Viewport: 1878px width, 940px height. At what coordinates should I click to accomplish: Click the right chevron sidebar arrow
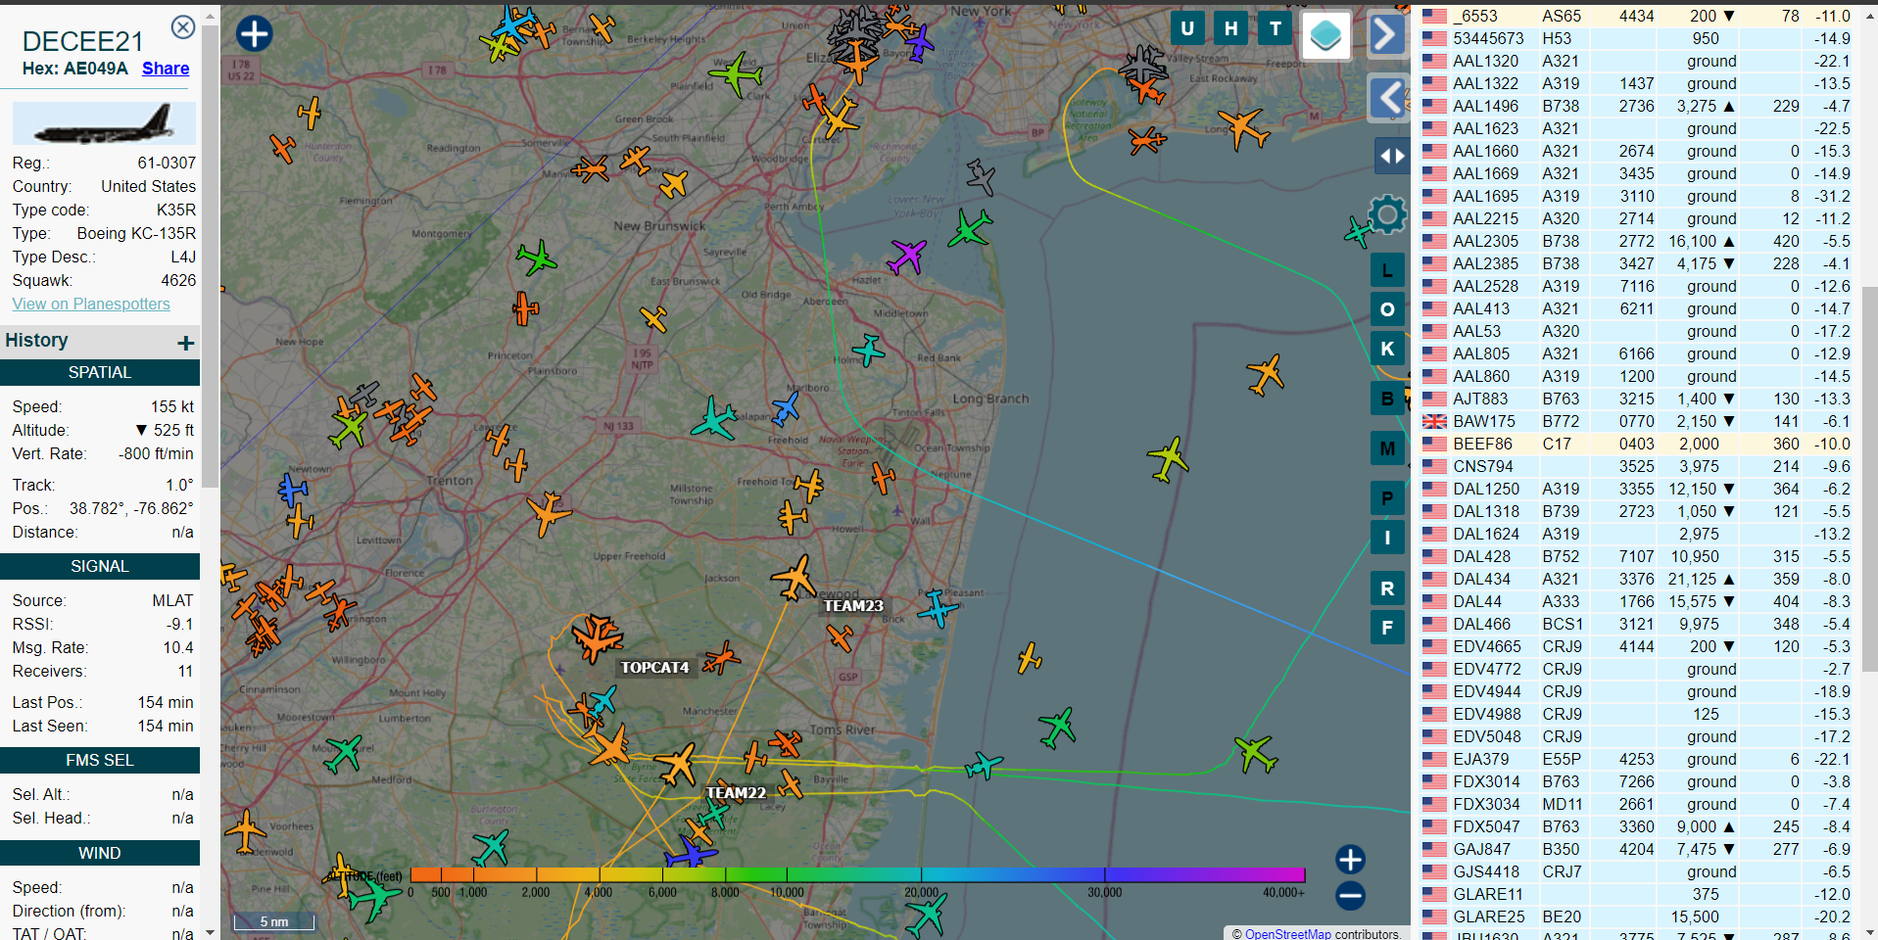(1387, 35)
